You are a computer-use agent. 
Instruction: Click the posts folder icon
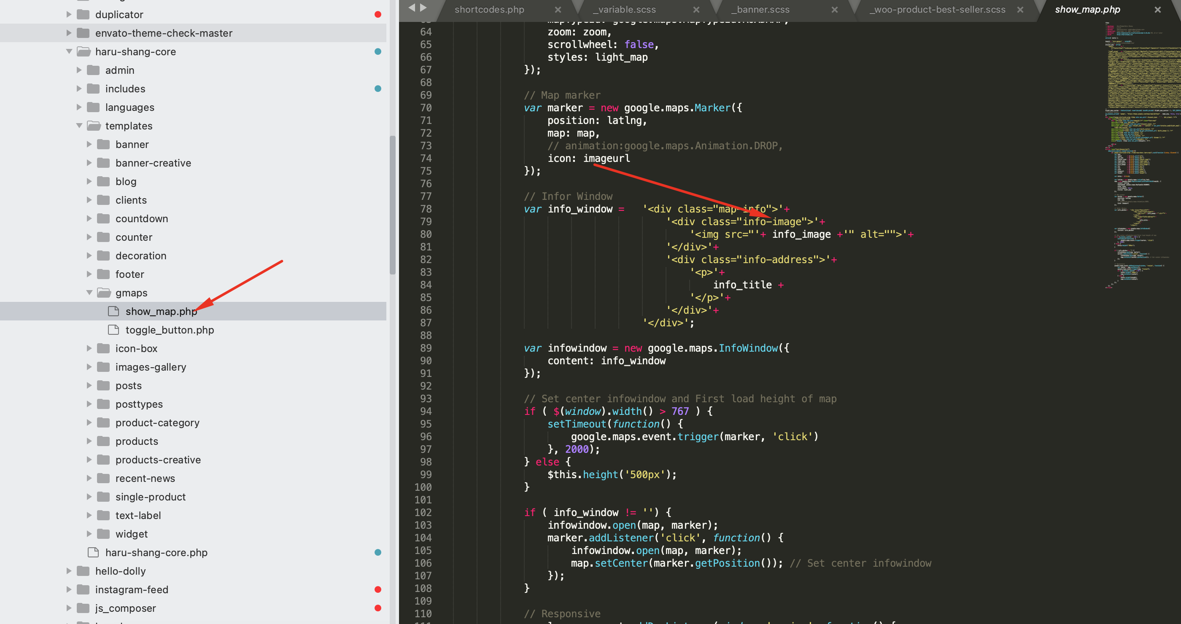tap(104, 385)
